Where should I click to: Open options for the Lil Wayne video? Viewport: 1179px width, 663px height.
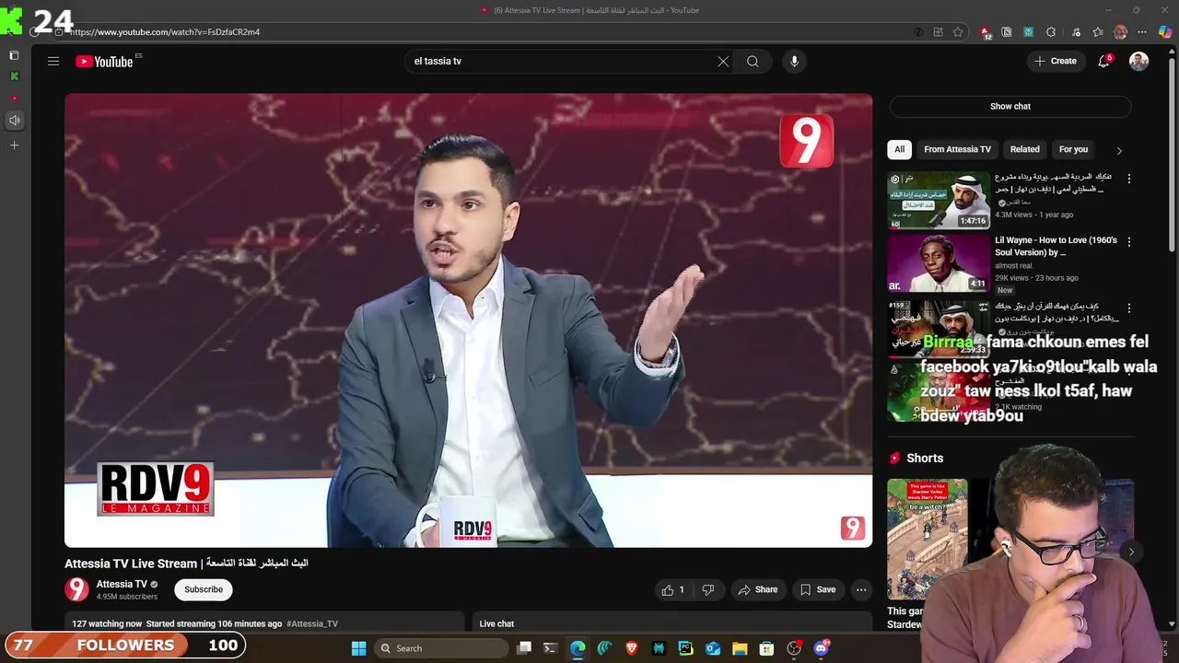(1129, 241)
